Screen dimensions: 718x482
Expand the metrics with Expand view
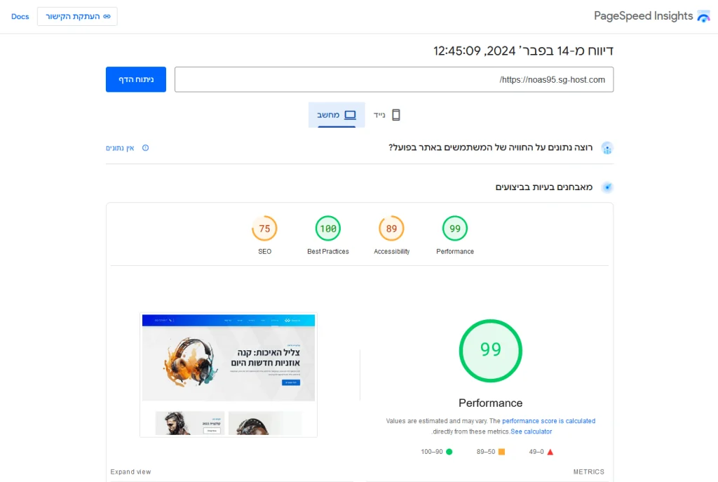click(x=130, y=471)
